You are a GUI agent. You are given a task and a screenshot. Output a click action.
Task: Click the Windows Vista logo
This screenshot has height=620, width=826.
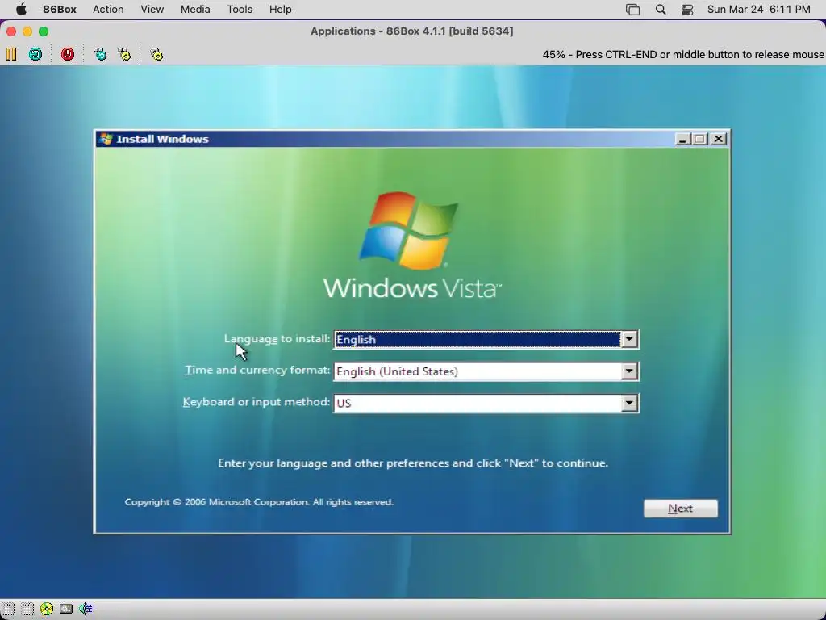(x=412, y=245)
